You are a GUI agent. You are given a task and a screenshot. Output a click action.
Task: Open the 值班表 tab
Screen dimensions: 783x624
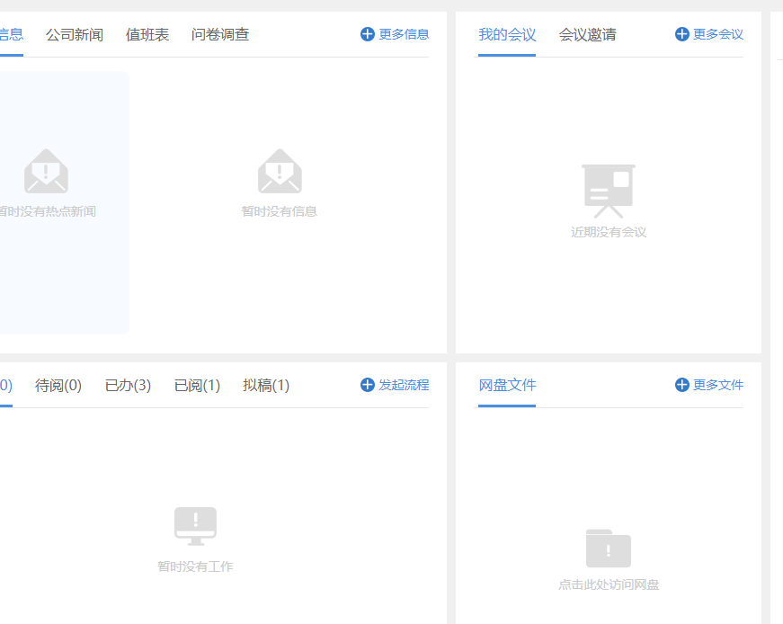[x=147, y=35]
